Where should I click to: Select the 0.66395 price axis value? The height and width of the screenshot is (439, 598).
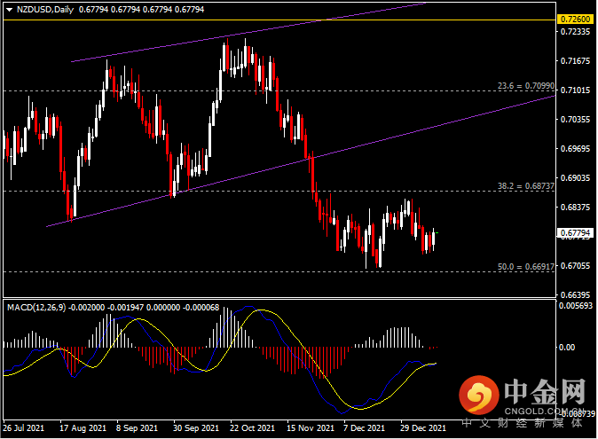click(x=576, y=295)
